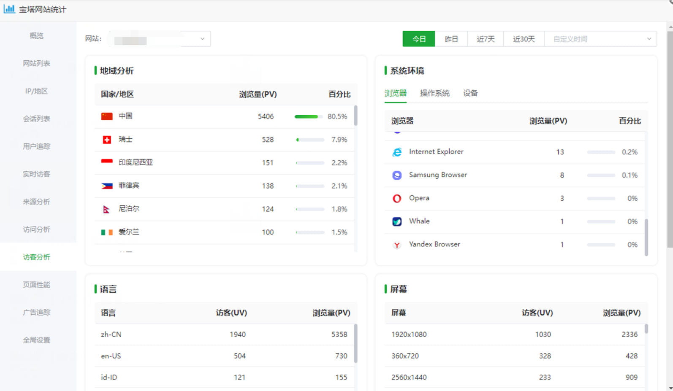The image size is (673, 391).
Task: Click the Nepal flag icon
Action: click(106, 209)
